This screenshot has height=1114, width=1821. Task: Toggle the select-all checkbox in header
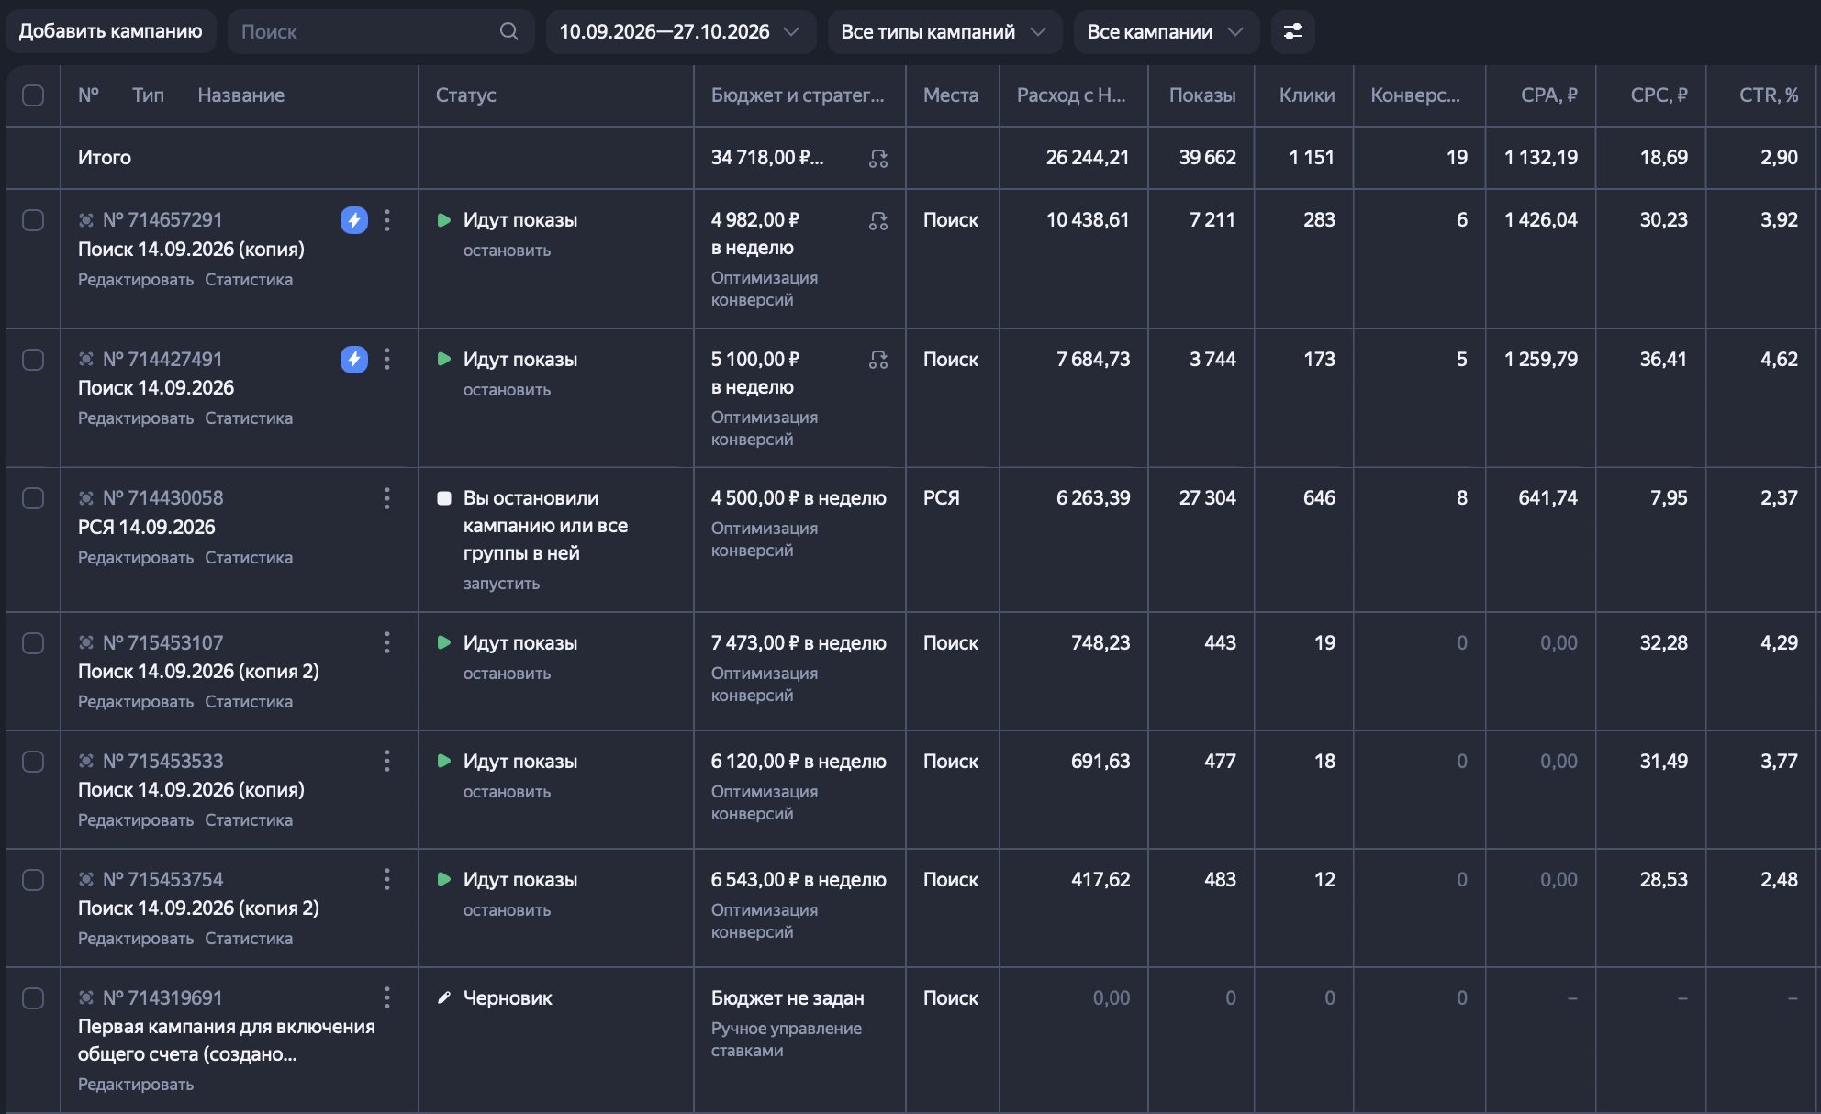point(33,95)
